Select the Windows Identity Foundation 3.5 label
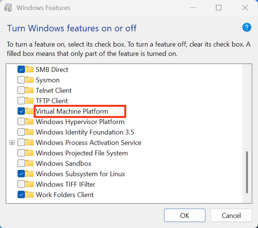 pos(85,132)
